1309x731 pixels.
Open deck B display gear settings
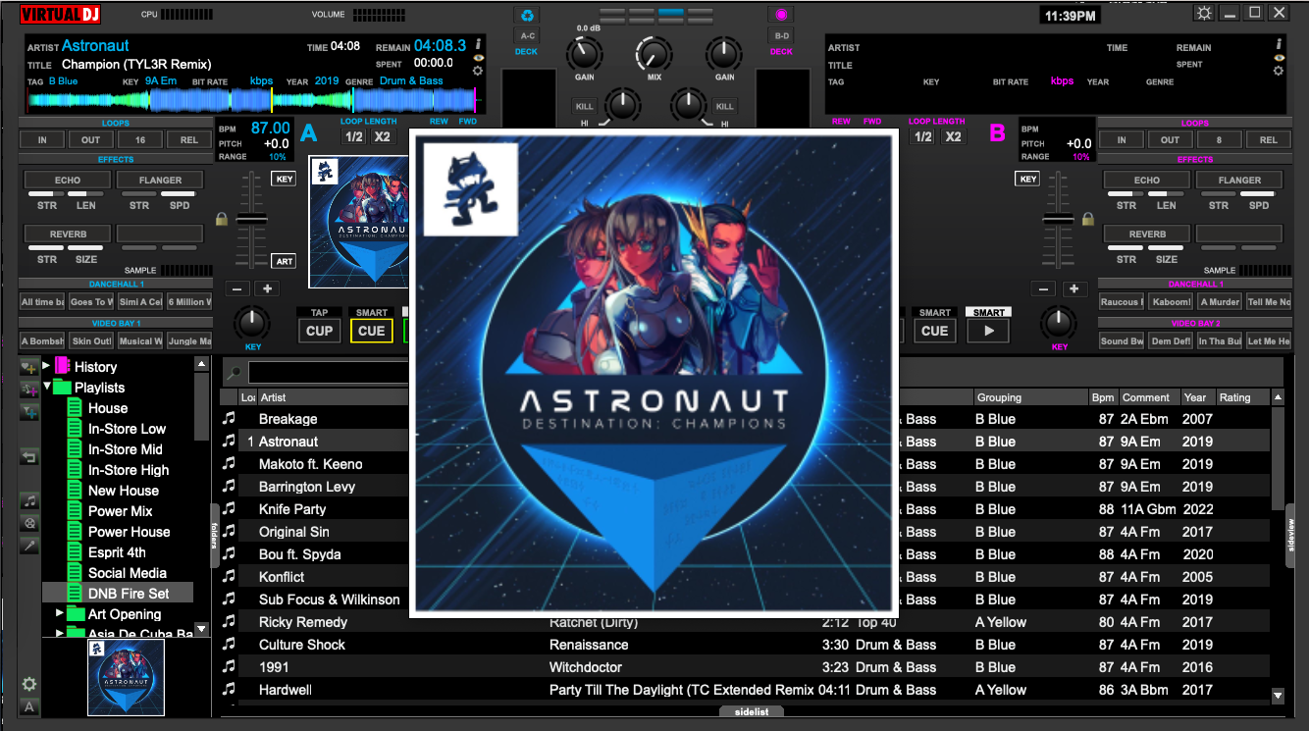[1279, 71]
